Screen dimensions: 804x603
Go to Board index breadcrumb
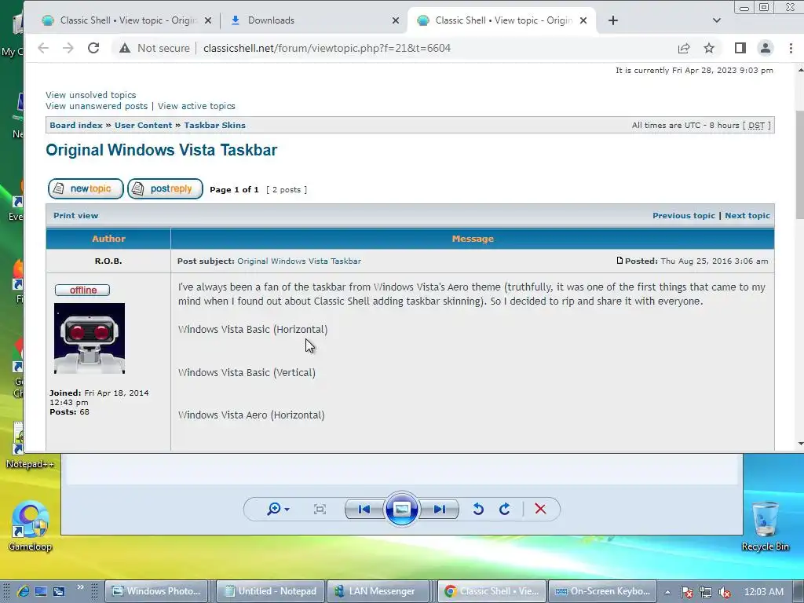point(76,125)
